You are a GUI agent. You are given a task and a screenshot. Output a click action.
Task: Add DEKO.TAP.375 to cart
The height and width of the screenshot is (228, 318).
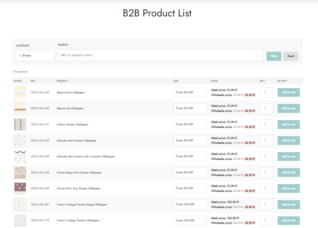point(288,220)
